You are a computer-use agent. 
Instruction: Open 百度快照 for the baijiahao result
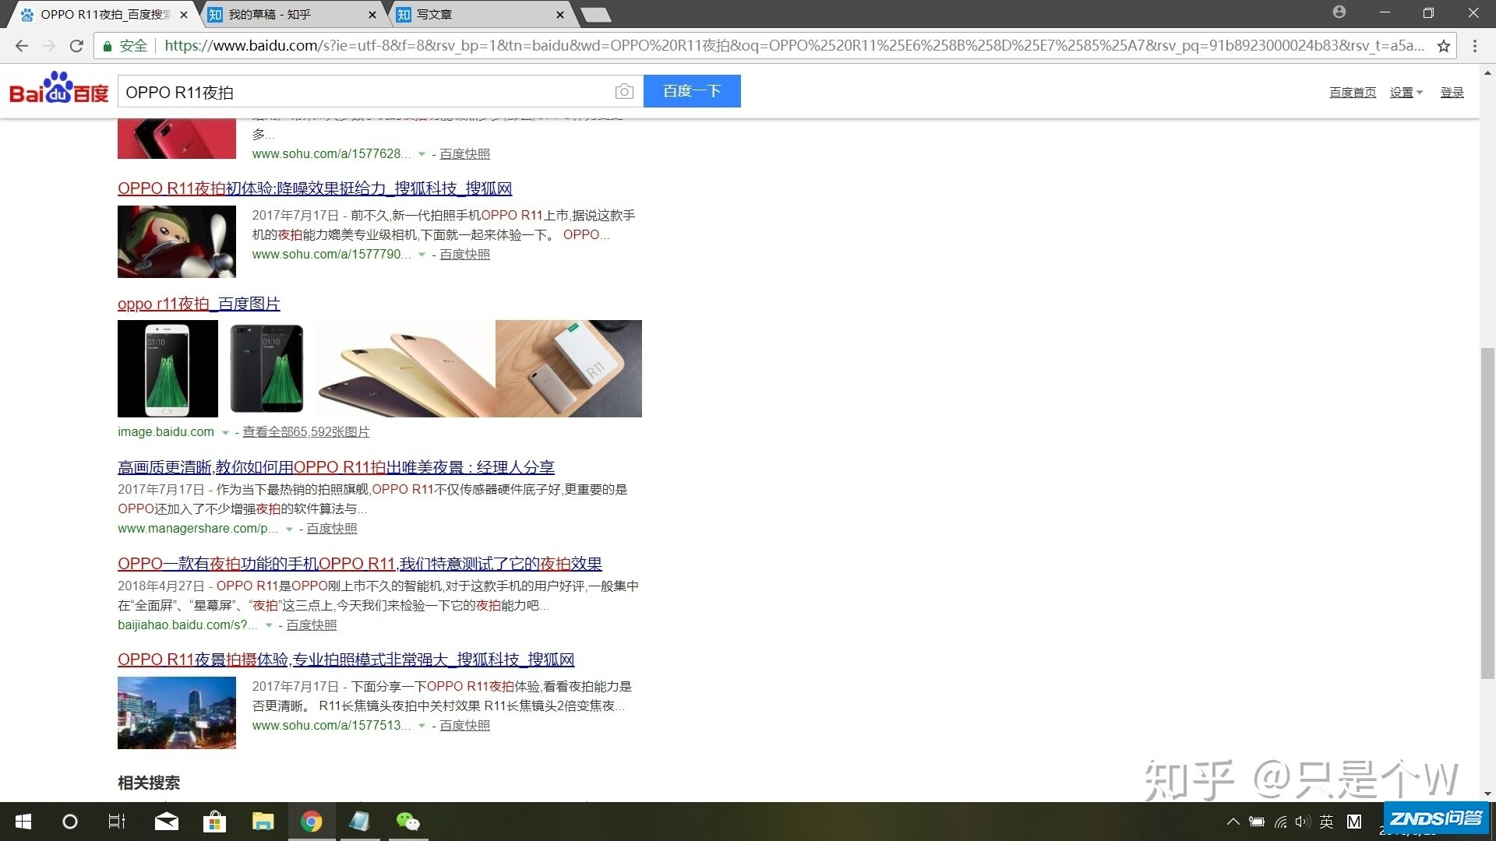312,625
